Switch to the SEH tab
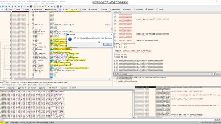The width and height of the screenshot is (221, 124). click(x=74, y=9)
